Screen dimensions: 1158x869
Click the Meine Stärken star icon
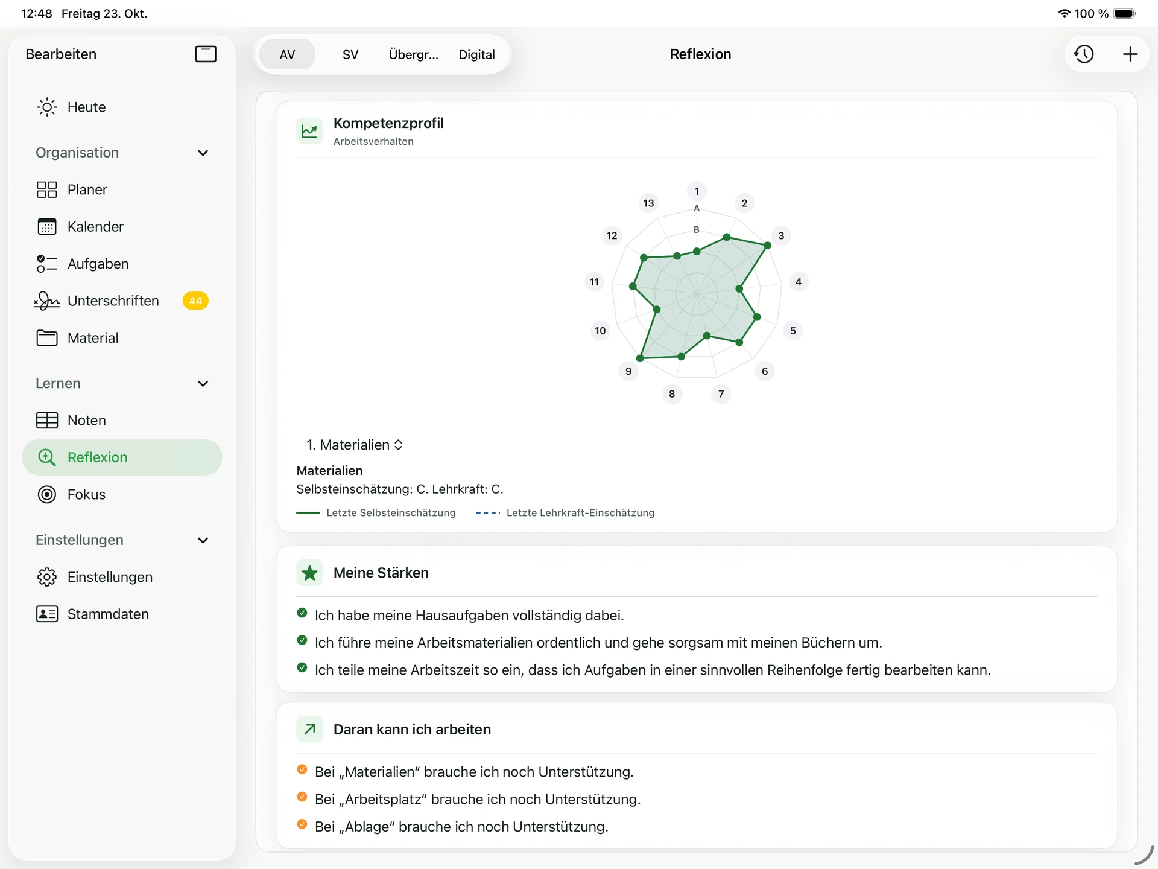click(x=309, y=573)
